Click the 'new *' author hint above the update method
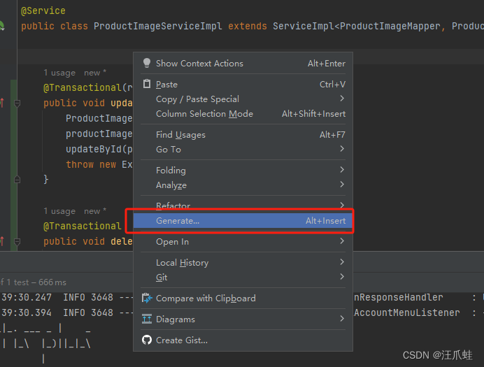The image size is (484, 367). click(x=95, y=73)
